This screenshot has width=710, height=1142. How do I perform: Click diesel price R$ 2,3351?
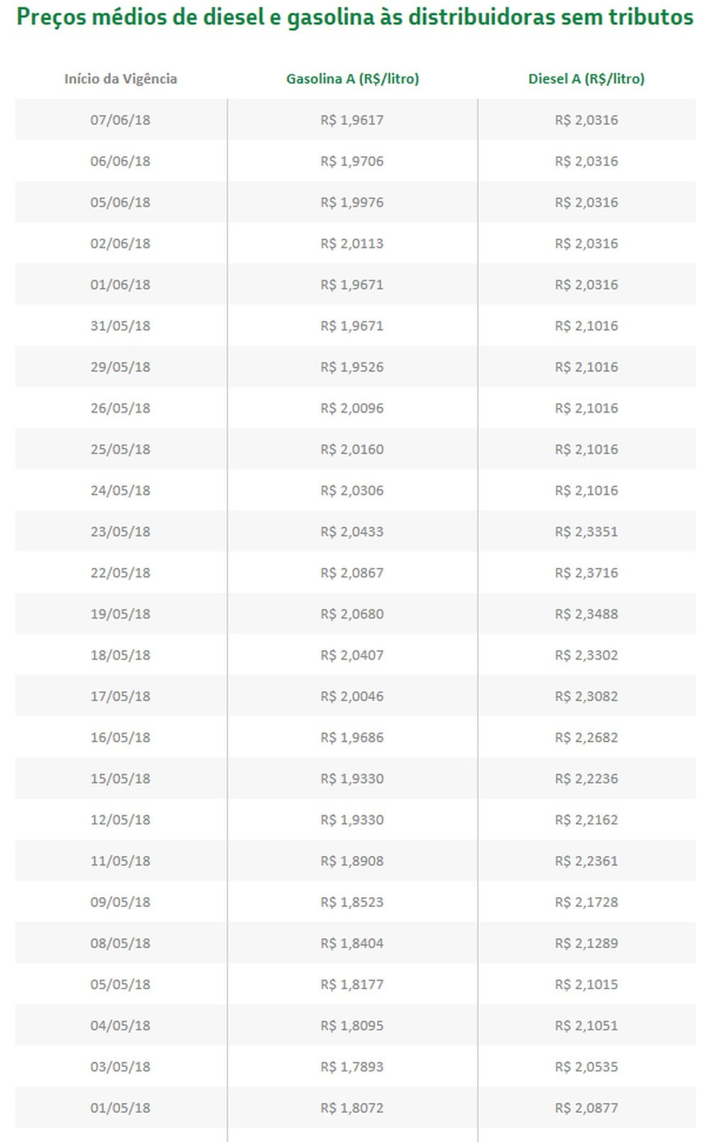(x=586, y=532)
